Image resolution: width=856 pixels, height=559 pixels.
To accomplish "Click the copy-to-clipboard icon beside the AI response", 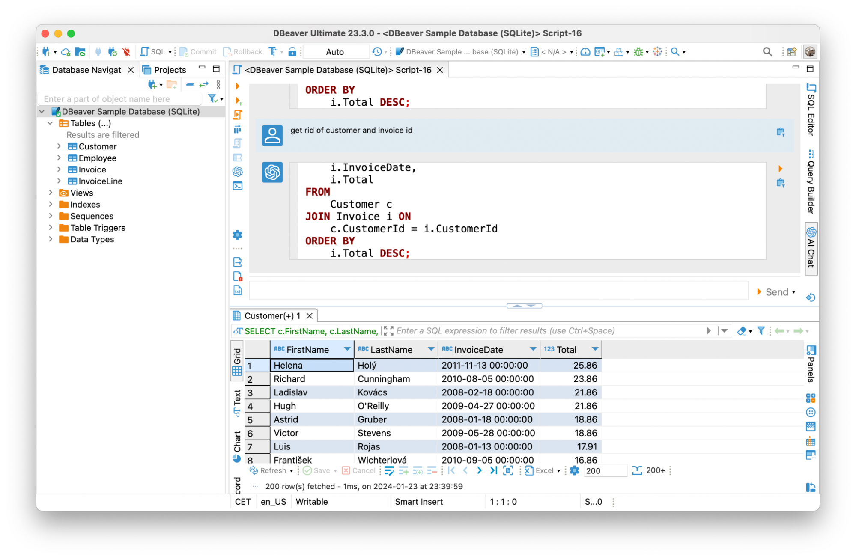I will (x=781, y=183).
